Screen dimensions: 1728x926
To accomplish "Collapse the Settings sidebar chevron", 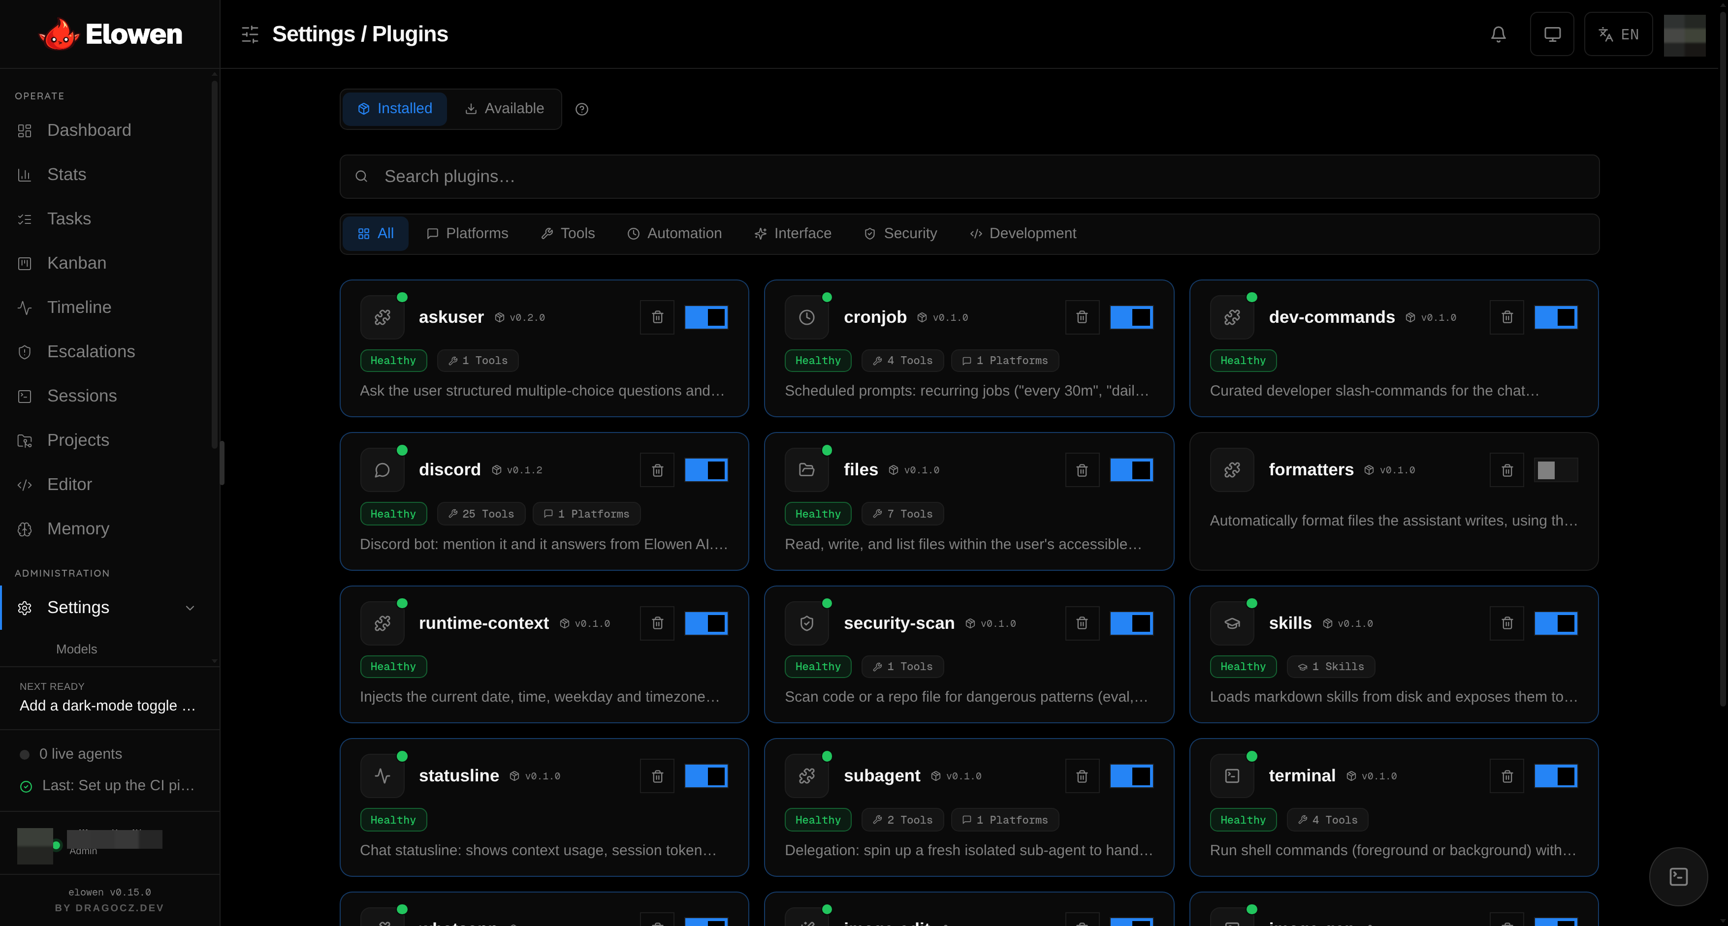I will 190,608.
